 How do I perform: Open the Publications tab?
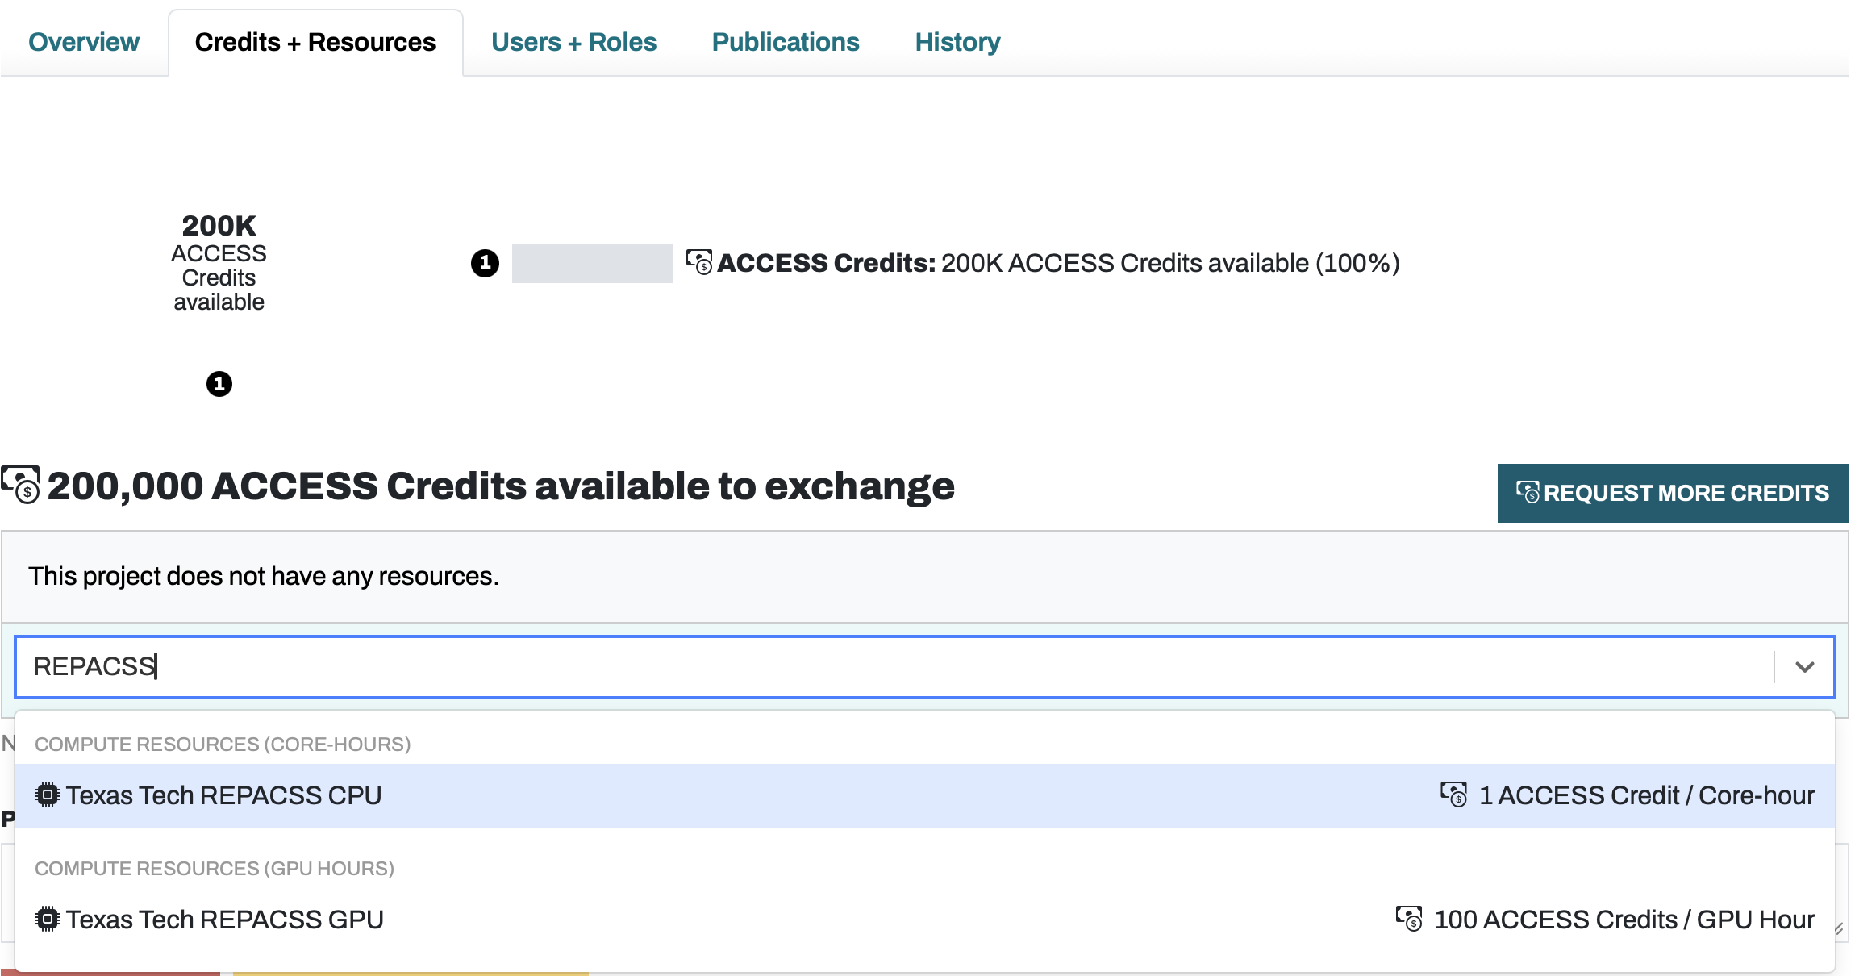click(785, 41)
